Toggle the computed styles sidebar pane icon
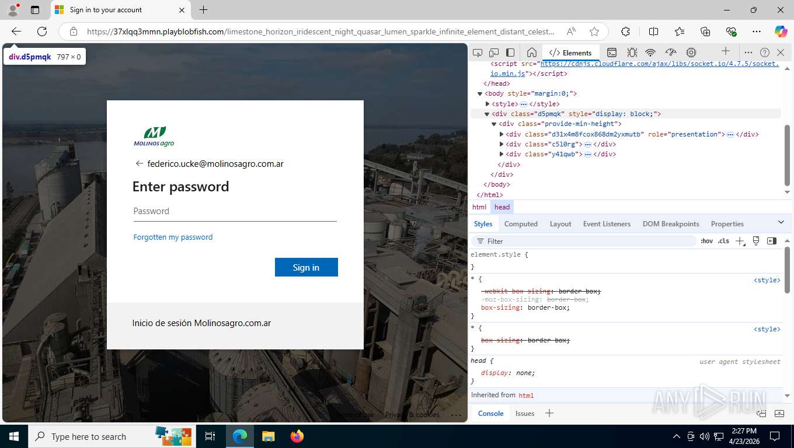The width and height of the screenshot is (794, 448). pyautogui.click(x=772, y=241)
